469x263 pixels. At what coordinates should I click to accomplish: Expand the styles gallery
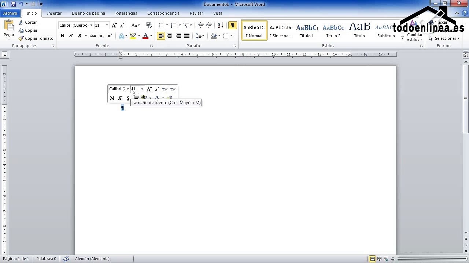402,38
